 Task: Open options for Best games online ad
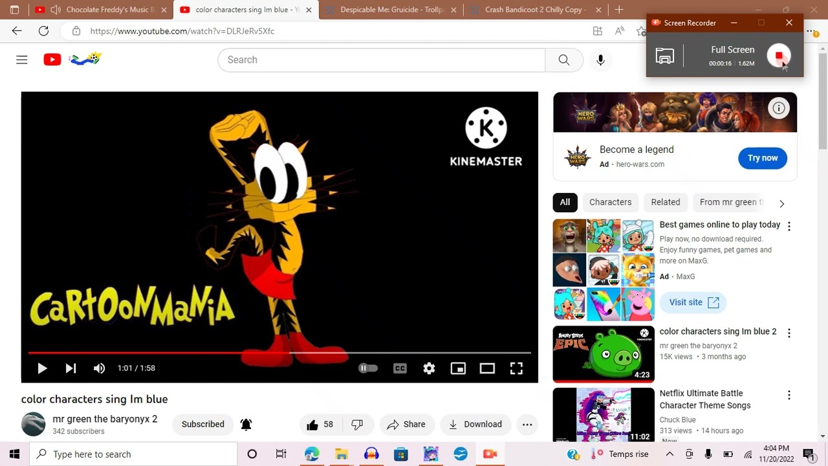[x=789, y=226]
